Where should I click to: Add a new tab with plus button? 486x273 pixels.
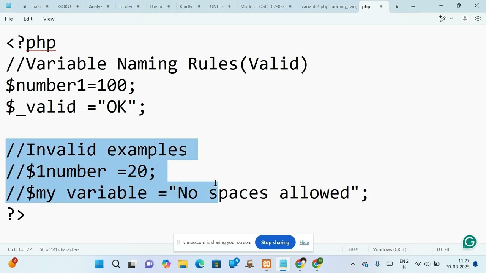(x=413, y=6)
